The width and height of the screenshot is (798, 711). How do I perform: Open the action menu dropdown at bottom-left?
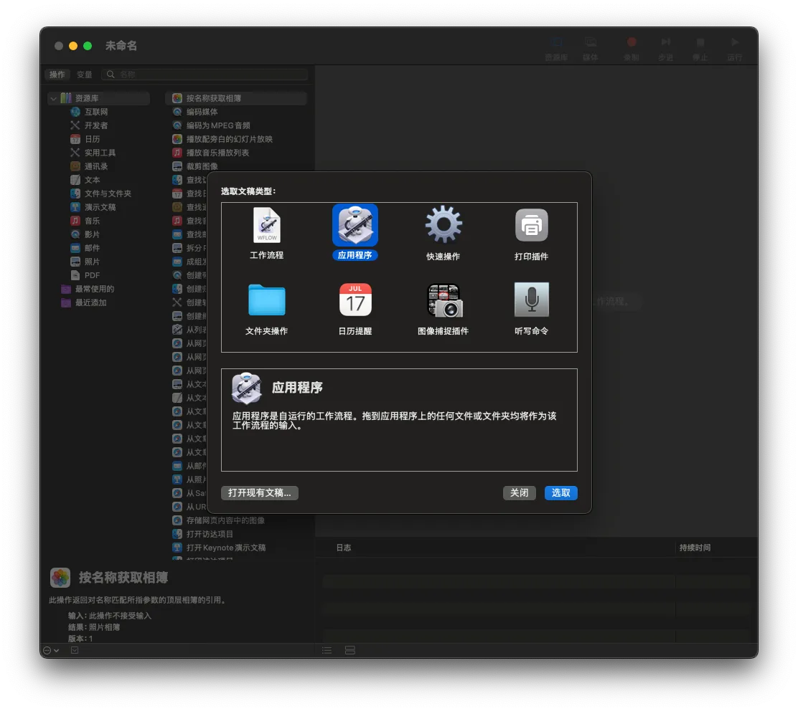pyautogui.click(x=51, y=650)
